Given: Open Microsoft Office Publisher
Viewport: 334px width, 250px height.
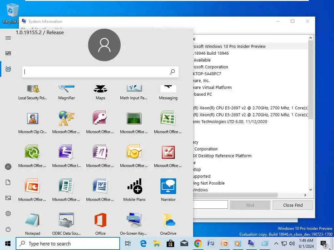Looking at the screenshot, I should (x=67, y=190).
